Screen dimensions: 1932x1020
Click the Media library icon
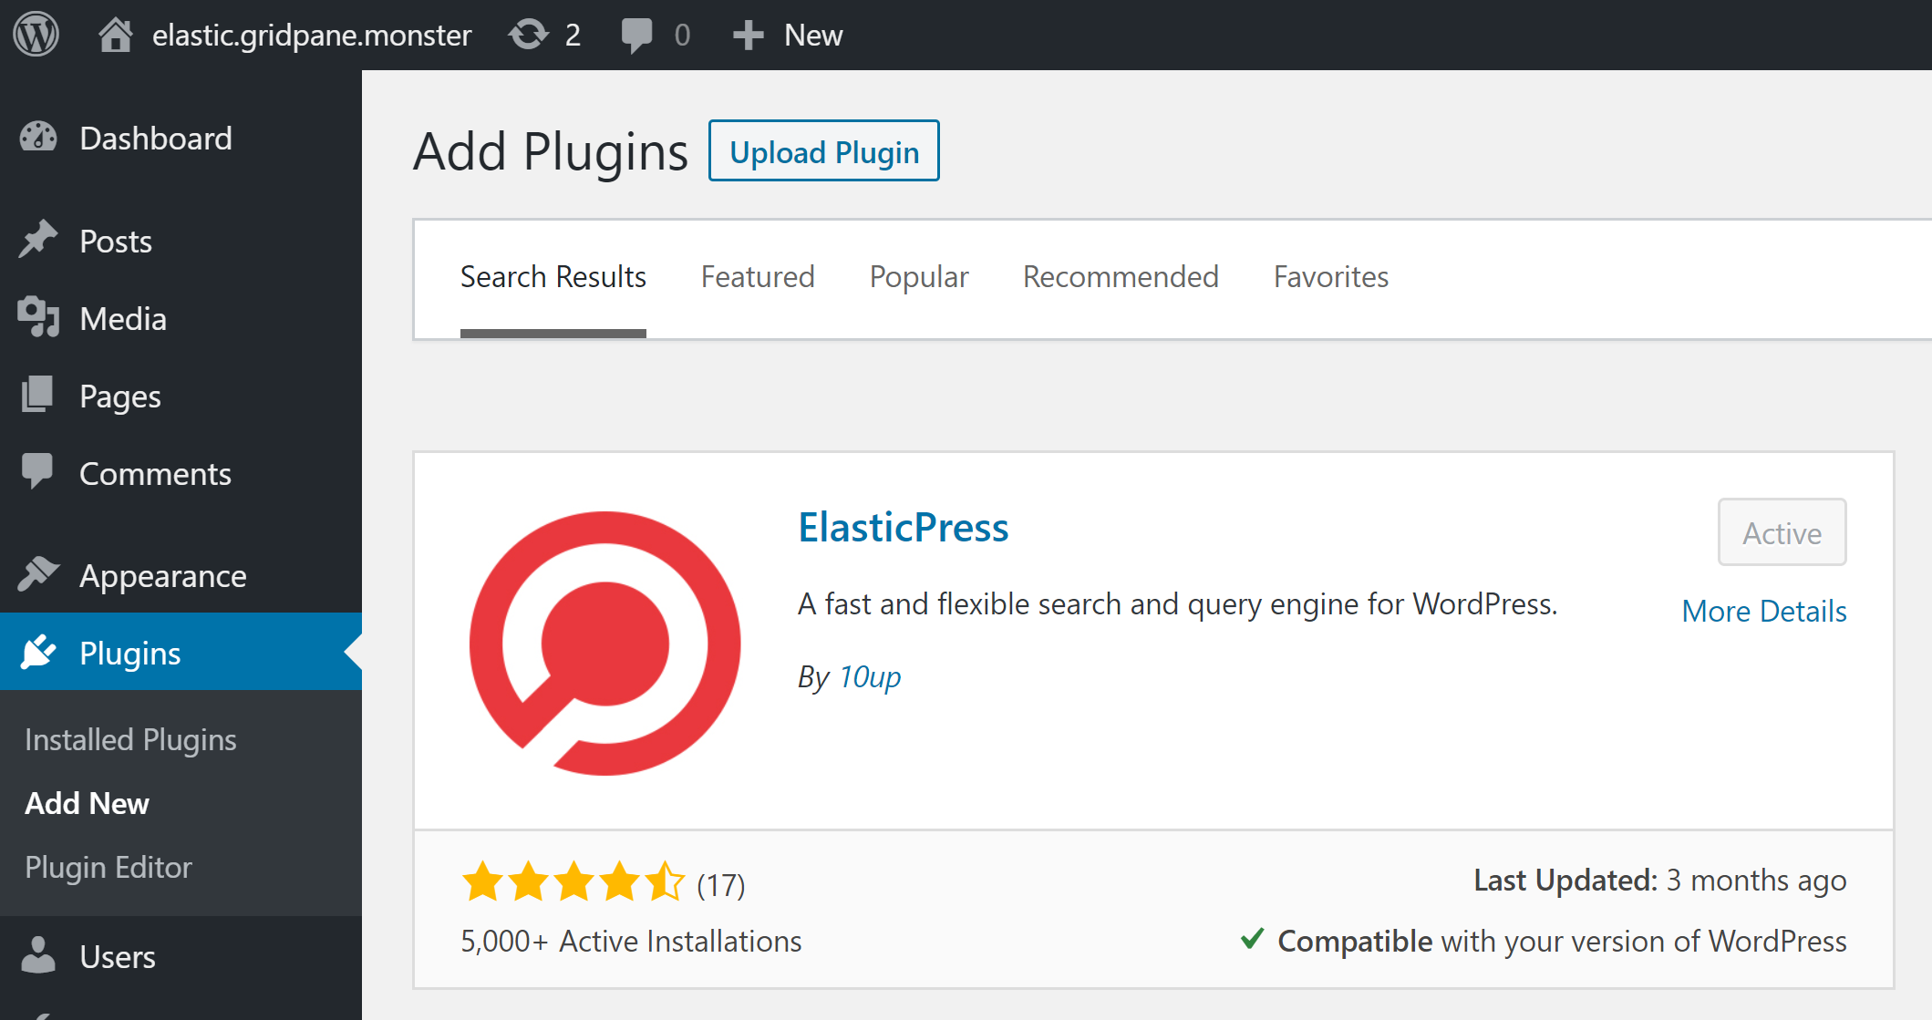pos(38,317)
